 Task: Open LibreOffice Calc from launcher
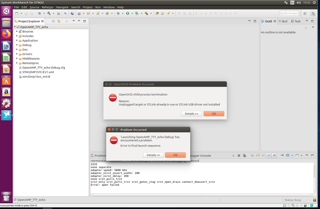[x=6, y=58]
